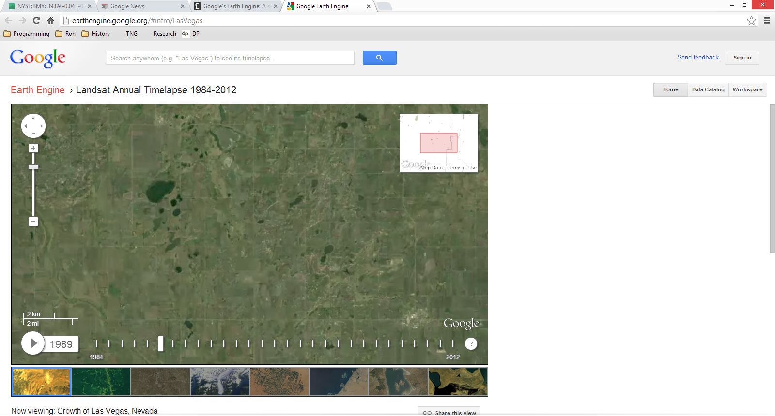
Task: Switch to the Google's Earth Engine article tab
Action: click(x=235, y=6)
